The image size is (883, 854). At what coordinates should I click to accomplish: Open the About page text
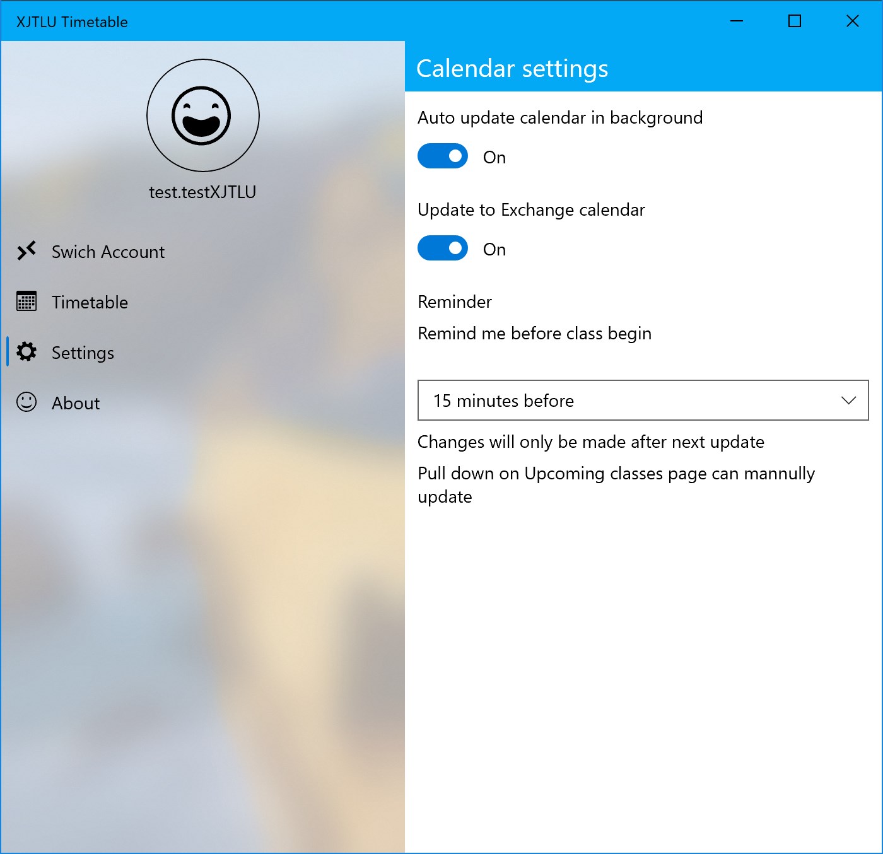tap(76, 403)
